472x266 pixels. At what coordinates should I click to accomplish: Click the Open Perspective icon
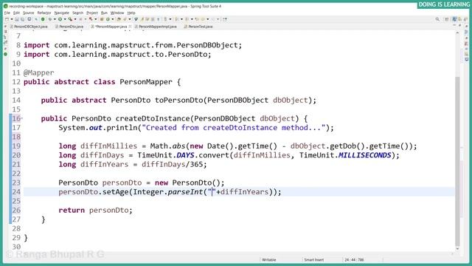(x=447, y=19)
